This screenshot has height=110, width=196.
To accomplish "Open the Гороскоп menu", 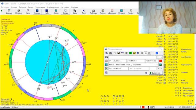I will (x=5, y=7).
